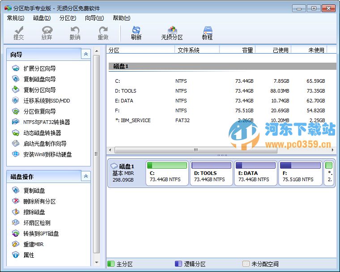Click the 重建MBR icon
Viewport: 340px width, 272px height.
(16, 244)
